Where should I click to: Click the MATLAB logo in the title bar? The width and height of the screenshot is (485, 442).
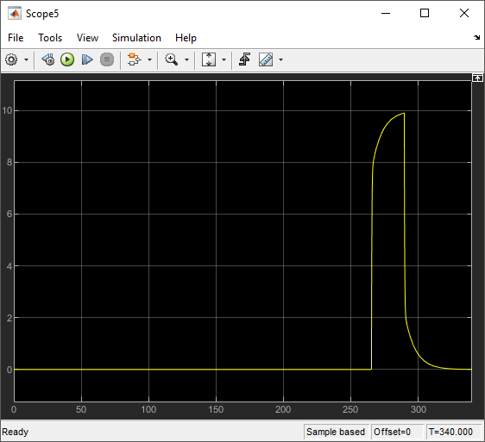tap(15, 13)
